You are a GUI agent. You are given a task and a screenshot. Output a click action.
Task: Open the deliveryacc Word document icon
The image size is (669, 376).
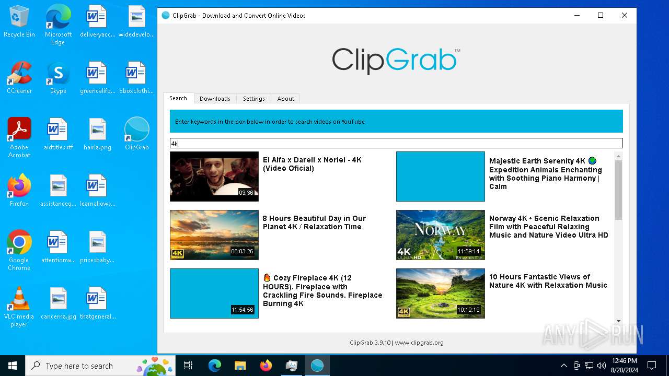[x=97, y=21]
